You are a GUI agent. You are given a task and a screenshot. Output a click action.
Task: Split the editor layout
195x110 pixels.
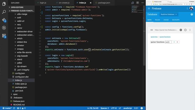coord(137,3)
